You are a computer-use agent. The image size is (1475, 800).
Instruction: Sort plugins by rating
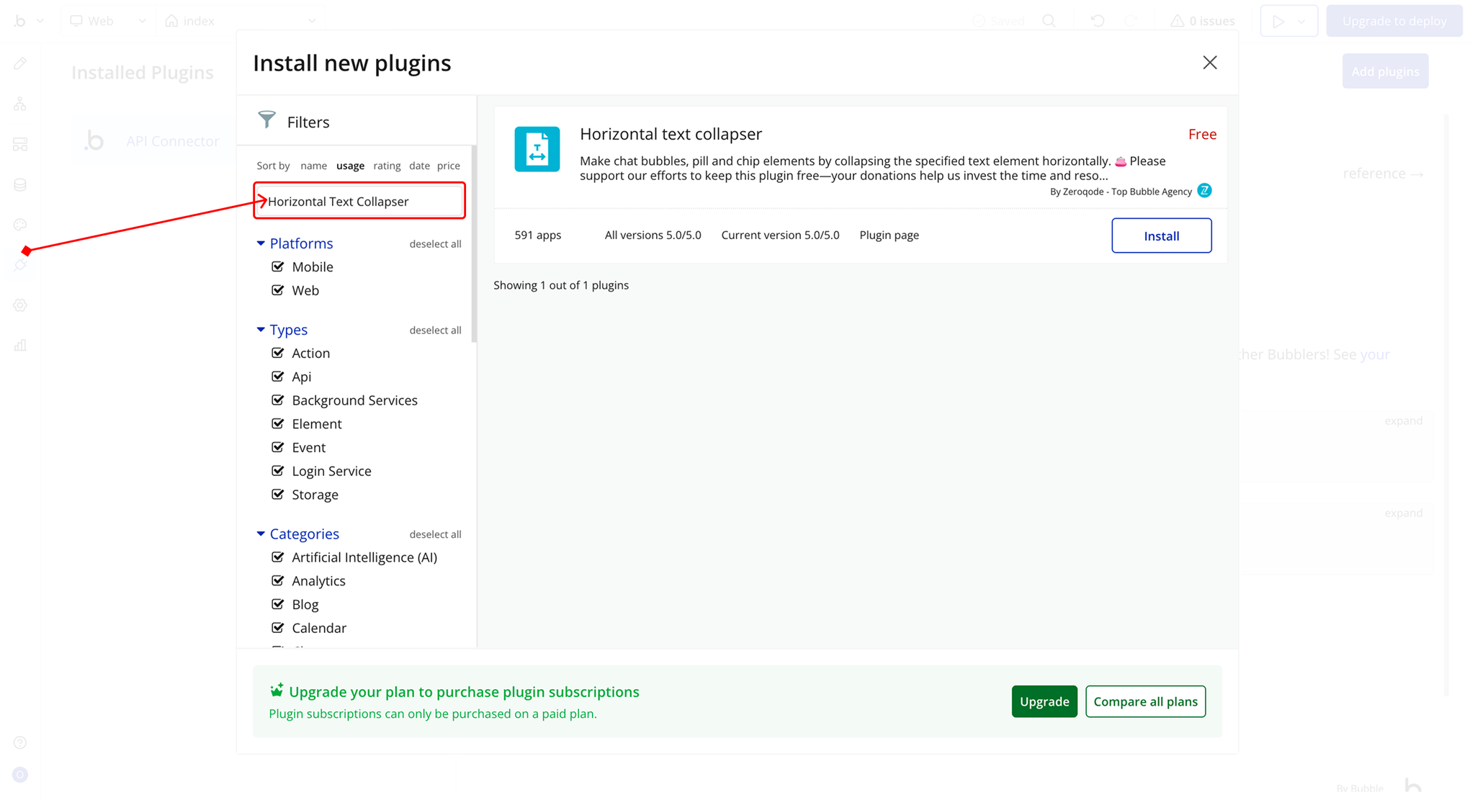[x=387, y=166]
